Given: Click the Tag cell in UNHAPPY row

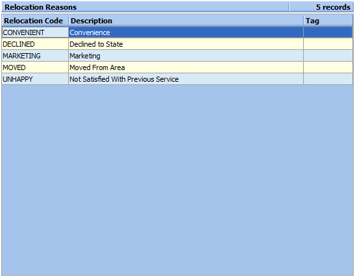Looking at the screenshot, I should (328, 79).
